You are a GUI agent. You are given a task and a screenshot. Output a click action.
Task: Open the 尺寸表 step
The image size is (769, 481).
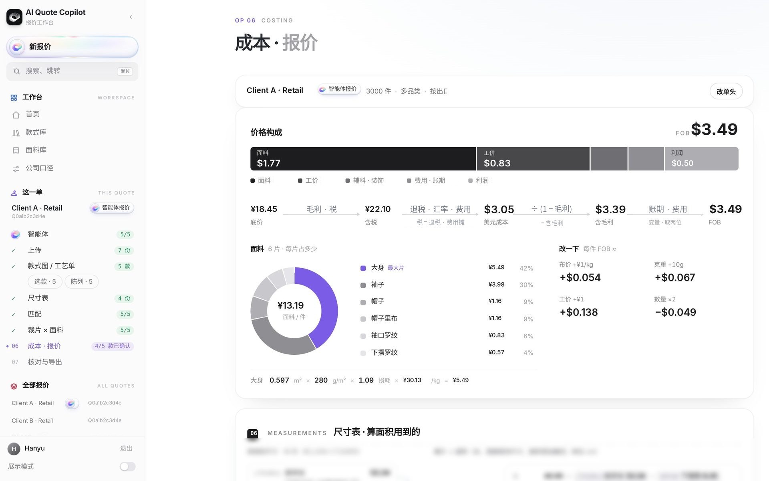(x=72, y=298)
